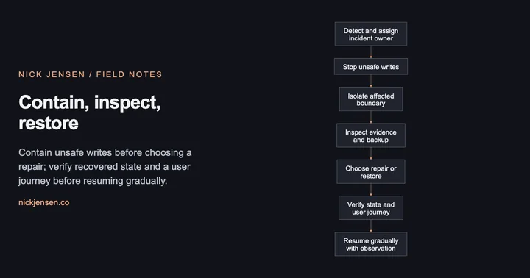Click the arrow above 'Resume gradually with observation'
Viewport: 530px width, 278px height.
(371, 226)
